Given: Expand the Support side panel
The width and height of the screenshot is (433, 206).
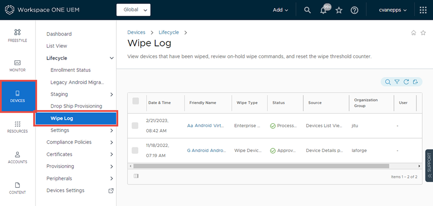Looking at the screenshot, I should 429,166.
